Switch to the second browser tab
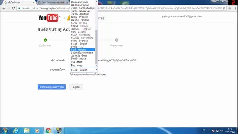The image size is (238, 134). click(x=52, y=3)
